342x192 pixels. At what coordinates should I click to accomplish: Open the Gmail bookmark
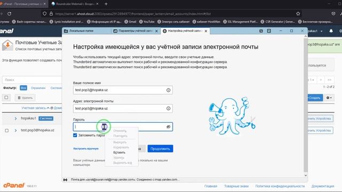point(130,21)
